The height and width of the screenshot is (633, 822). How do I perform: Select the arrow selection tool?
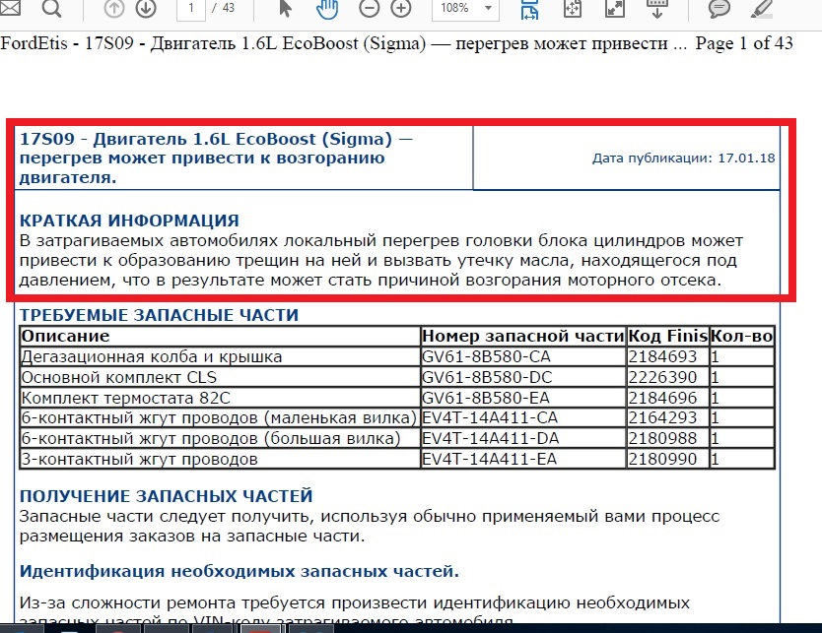pyautogui.click(x=285, y=8)
